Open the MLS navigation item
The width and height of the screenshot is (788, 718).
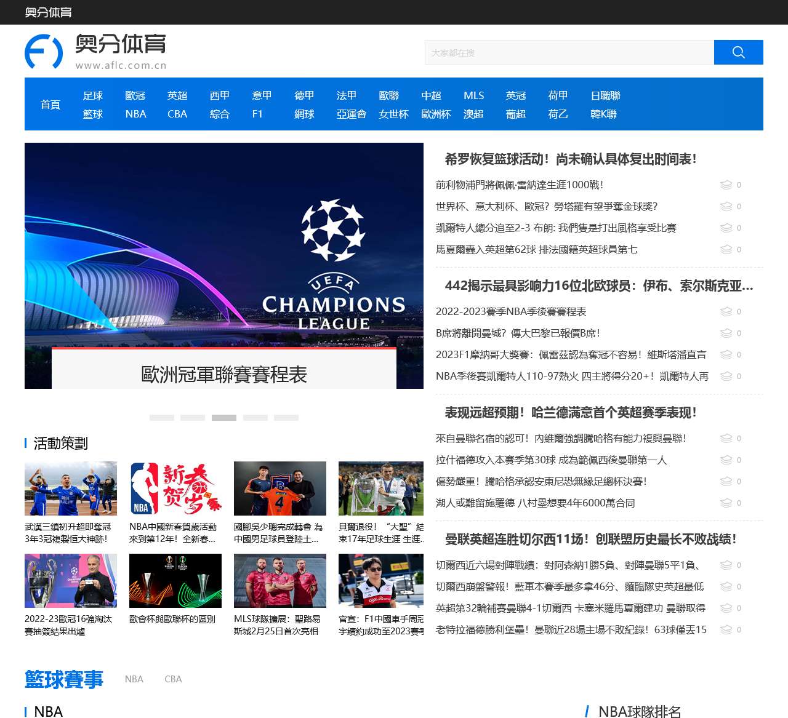point(474,95)
